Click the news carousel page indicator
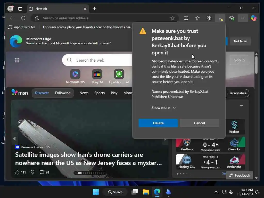 pos(90,173)
